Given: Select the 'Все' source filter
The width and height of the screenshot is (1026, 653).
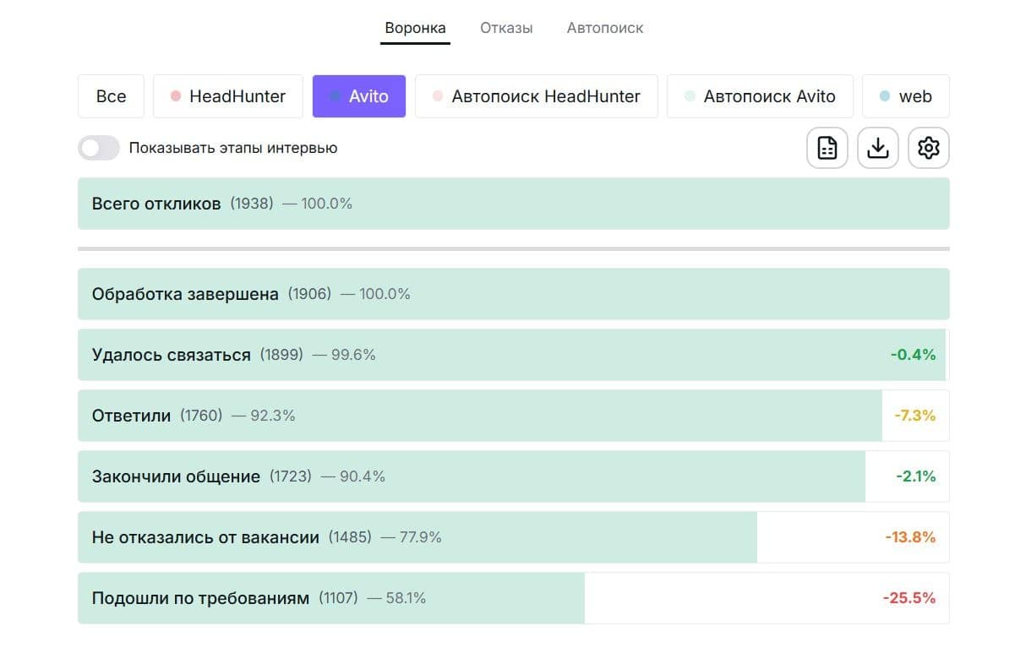Looking at the screenshot, I should pyautogui.click(x=111, y=96).
